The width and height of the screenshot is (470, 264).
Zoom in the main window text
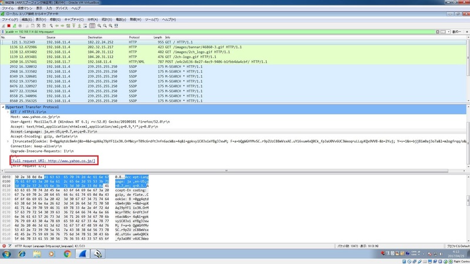click(x=99, y=26)
